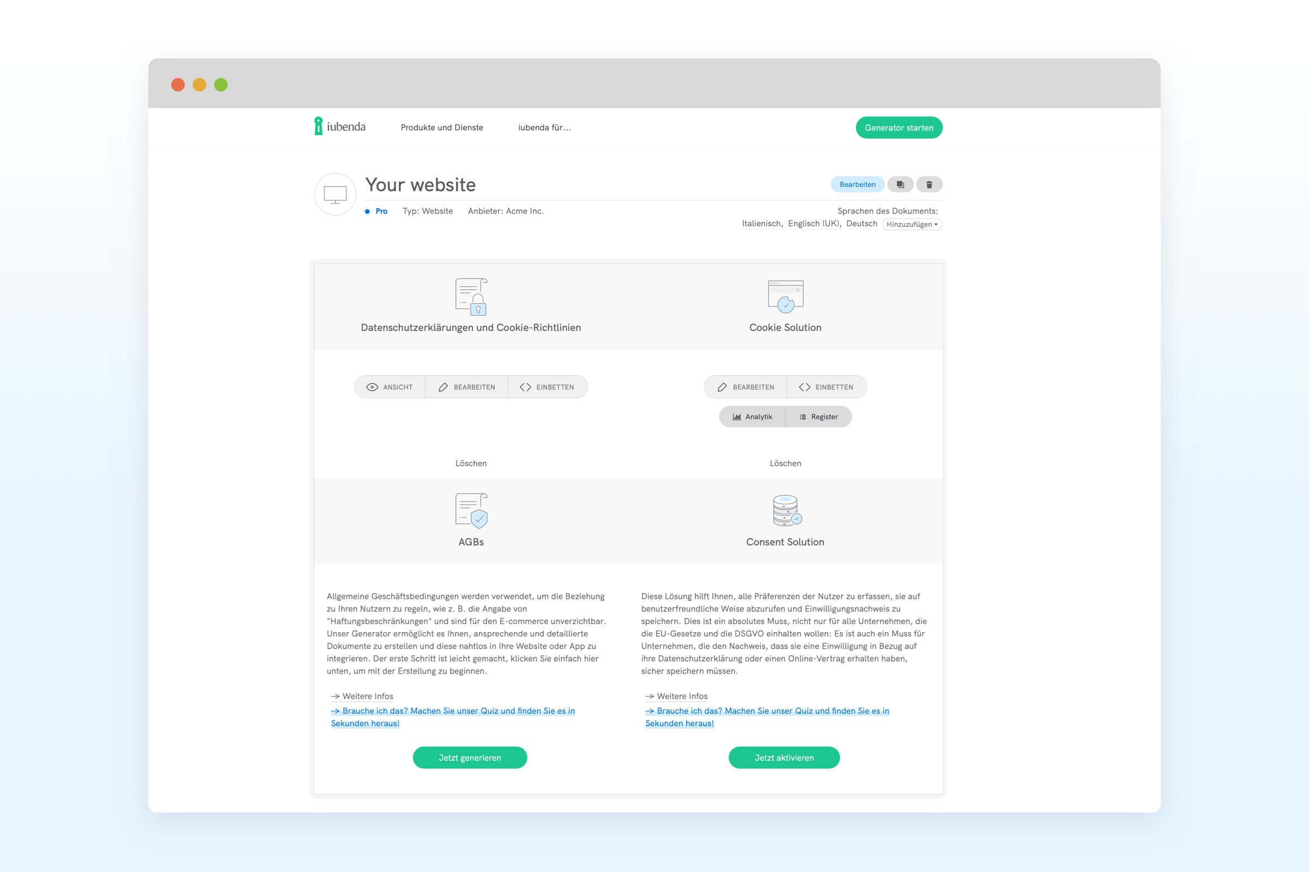This screenshot has height=872, width=1309.
Task: Click the iubenda logo icon
Action: (x=319, y=126)
